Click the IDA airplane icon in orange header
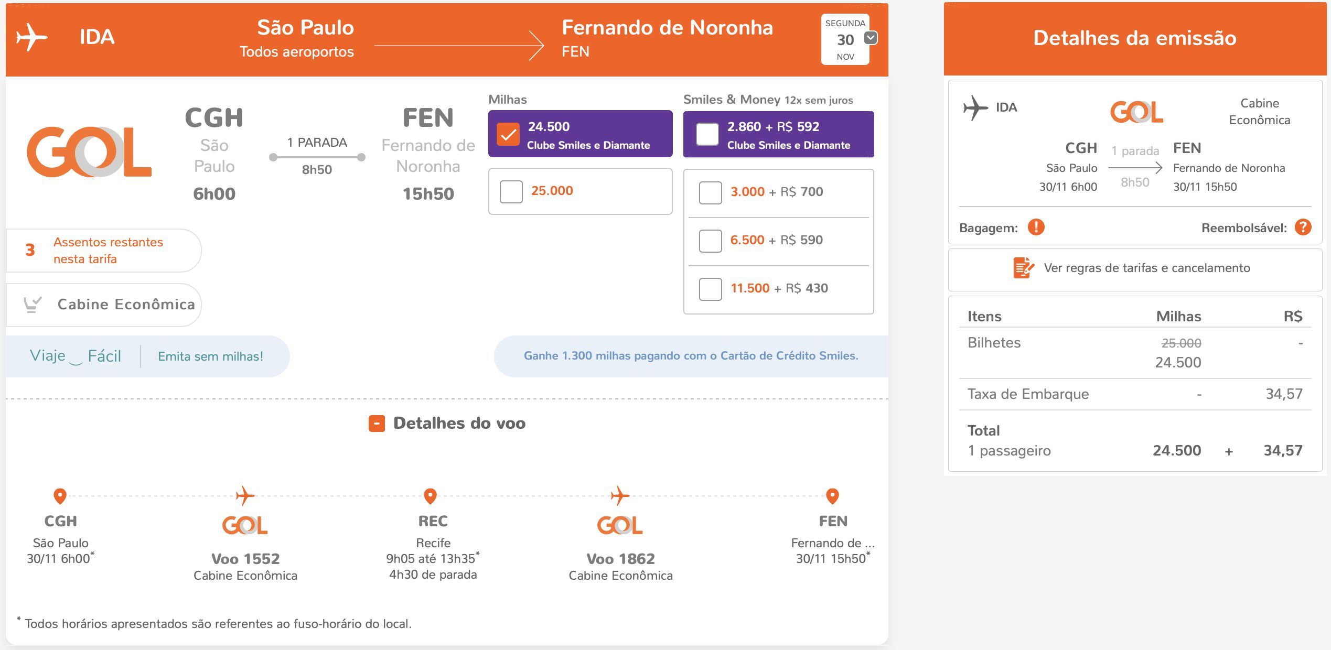Image resolution: width=1331 pixels, height=650 pixels. pos(32,37)
